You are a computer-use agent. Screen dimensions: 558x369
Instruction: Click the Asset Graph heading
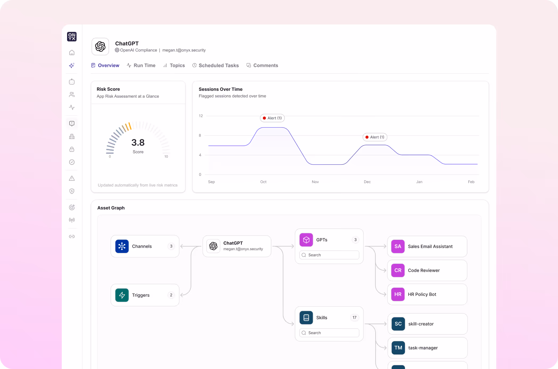tap(111, 208)
